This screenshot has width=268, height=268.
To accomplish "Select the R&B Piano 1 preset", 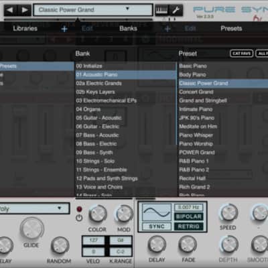I will point(223,161).
